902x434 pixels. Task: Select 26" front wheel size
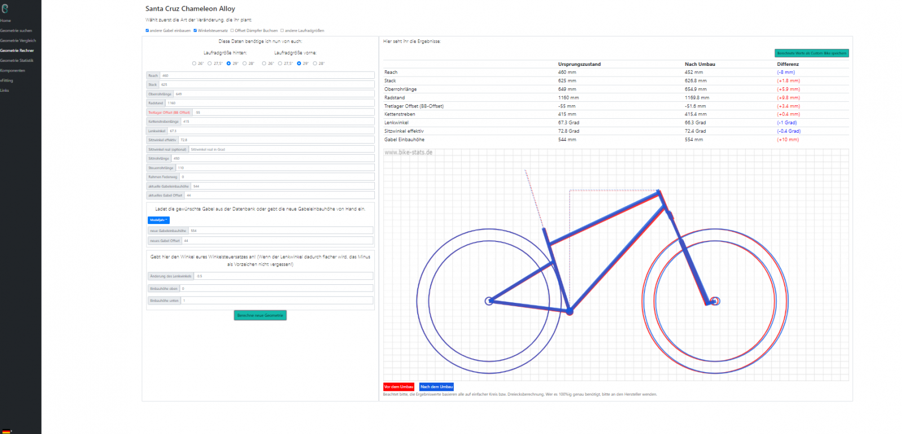[264, 64]
